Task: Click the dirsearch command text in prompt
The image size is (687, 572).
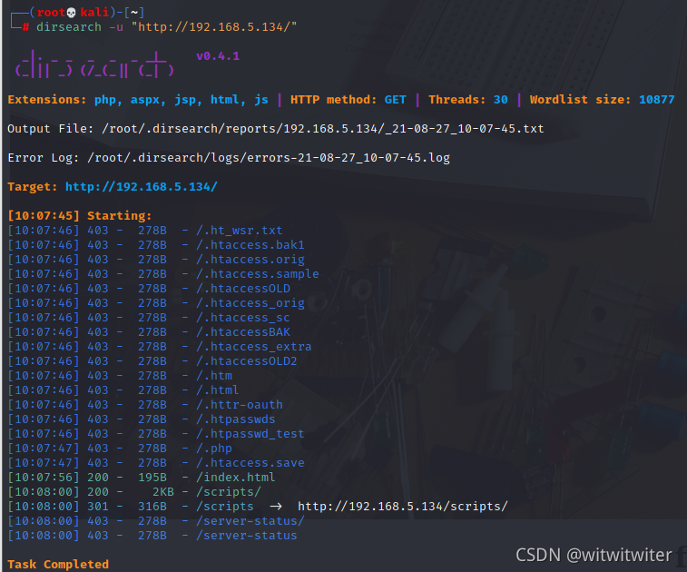Action: (69, 27)
